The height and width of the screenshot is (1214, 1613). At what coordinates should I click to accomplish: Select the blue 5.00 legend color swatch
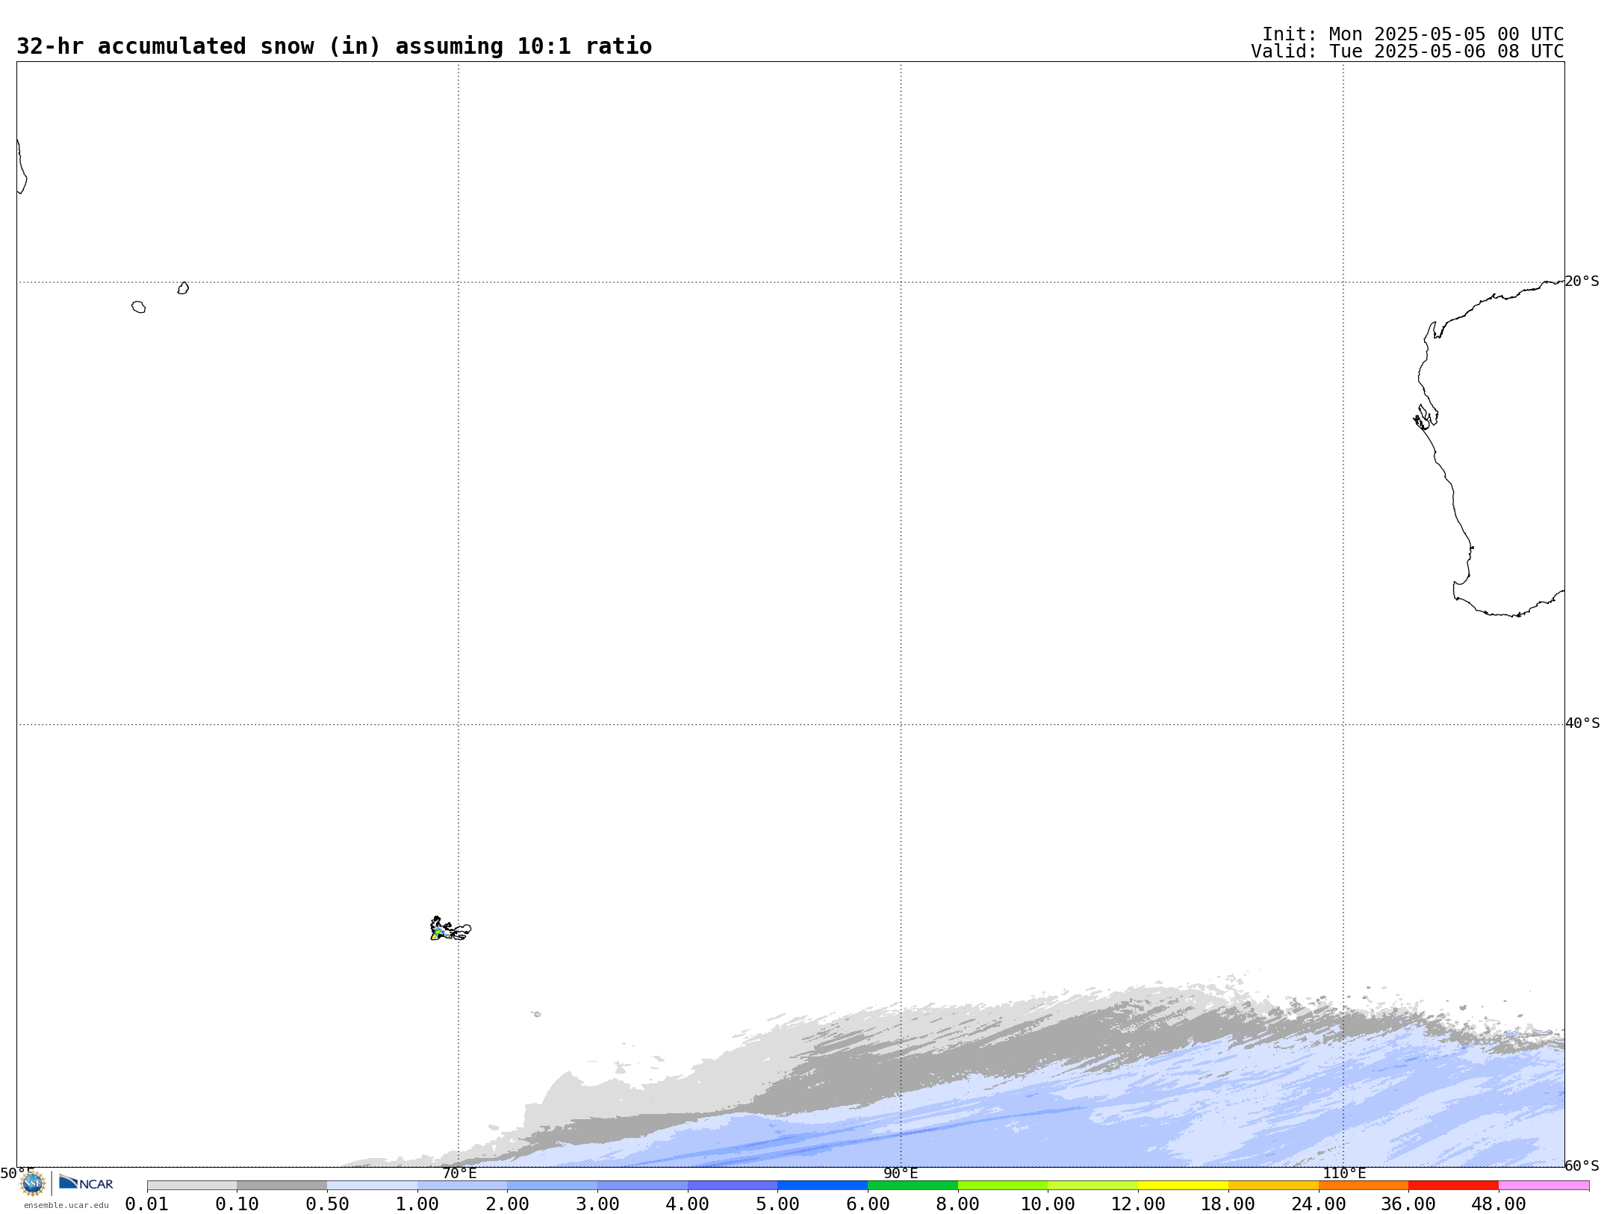coord(822,1186)
